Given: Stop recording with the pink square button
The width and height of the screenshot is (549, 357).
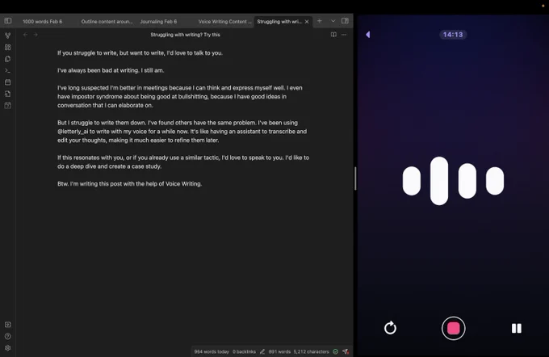Looking at the screenshot, I should point(454,328).
